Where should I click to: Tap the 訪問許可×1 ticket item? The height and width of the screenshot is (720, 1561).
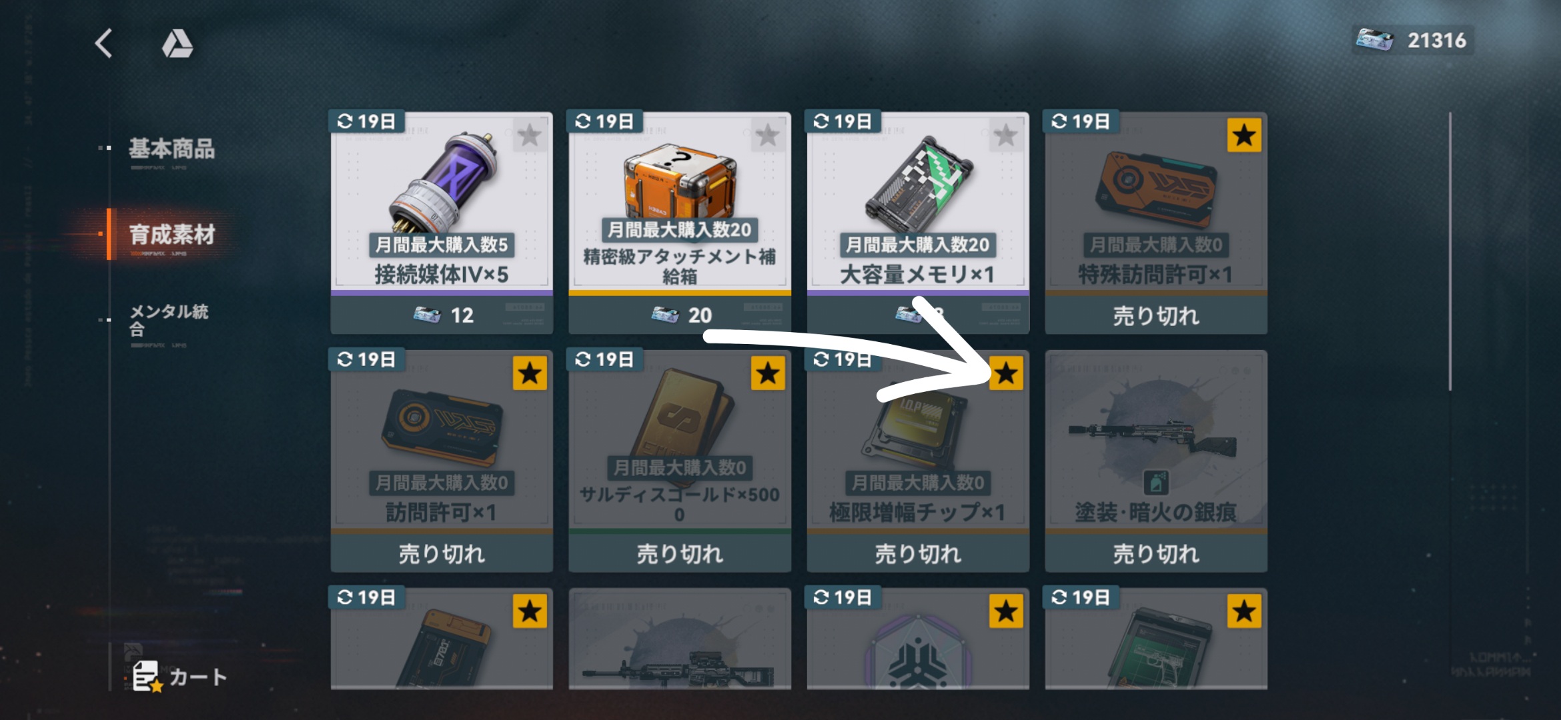point(442,460)
